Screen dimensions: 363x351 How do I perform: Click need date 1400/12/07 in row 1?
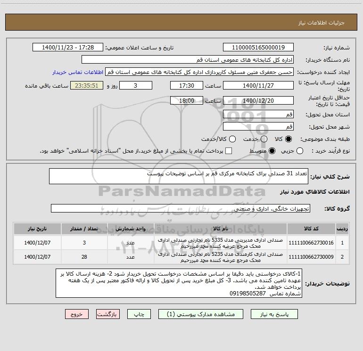37,243
